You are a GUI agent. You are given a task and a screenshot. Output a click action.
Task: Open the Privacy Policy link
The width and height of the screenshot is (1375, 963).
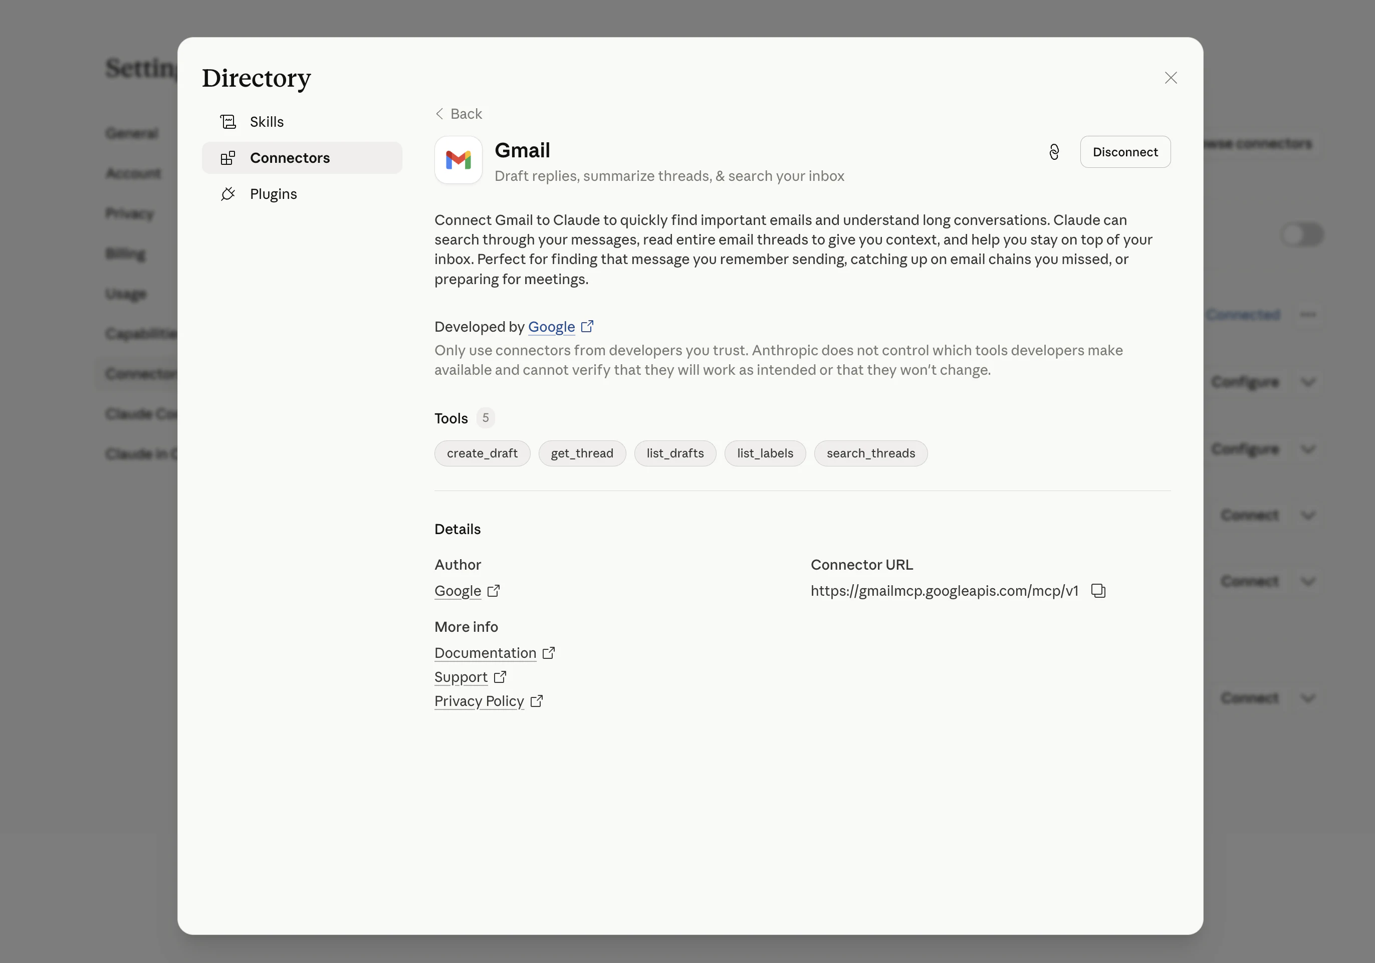click(479, 700)
